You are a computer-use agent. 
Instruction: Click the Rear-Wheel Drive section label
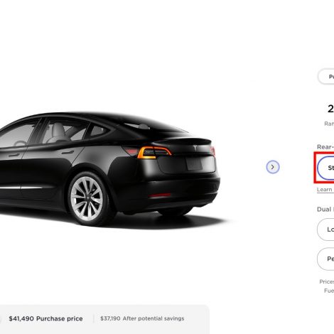click(x=325, y=147)
